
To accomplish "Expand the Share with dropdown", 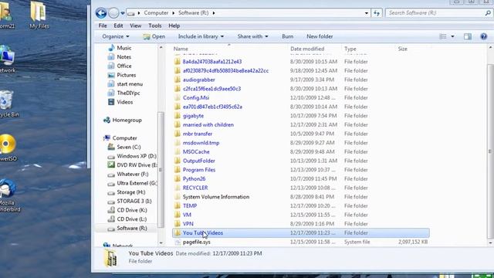I will [252, 36].
